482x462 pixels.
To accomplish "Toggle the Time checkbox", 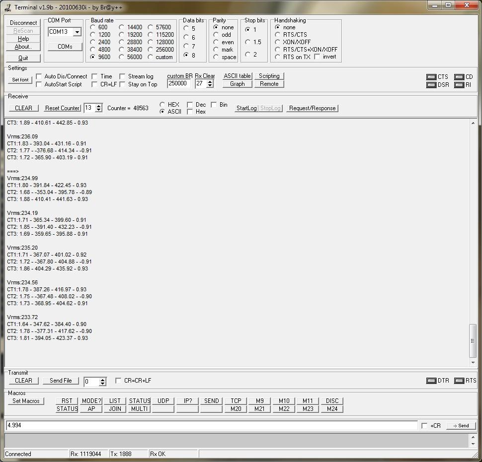I will pos(95,76).
